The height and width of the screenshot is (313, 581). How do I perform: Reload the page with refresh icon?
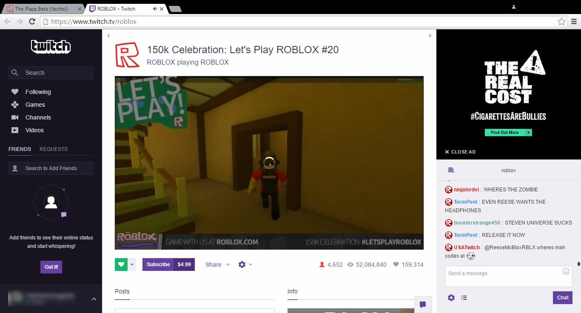point(32,21)
